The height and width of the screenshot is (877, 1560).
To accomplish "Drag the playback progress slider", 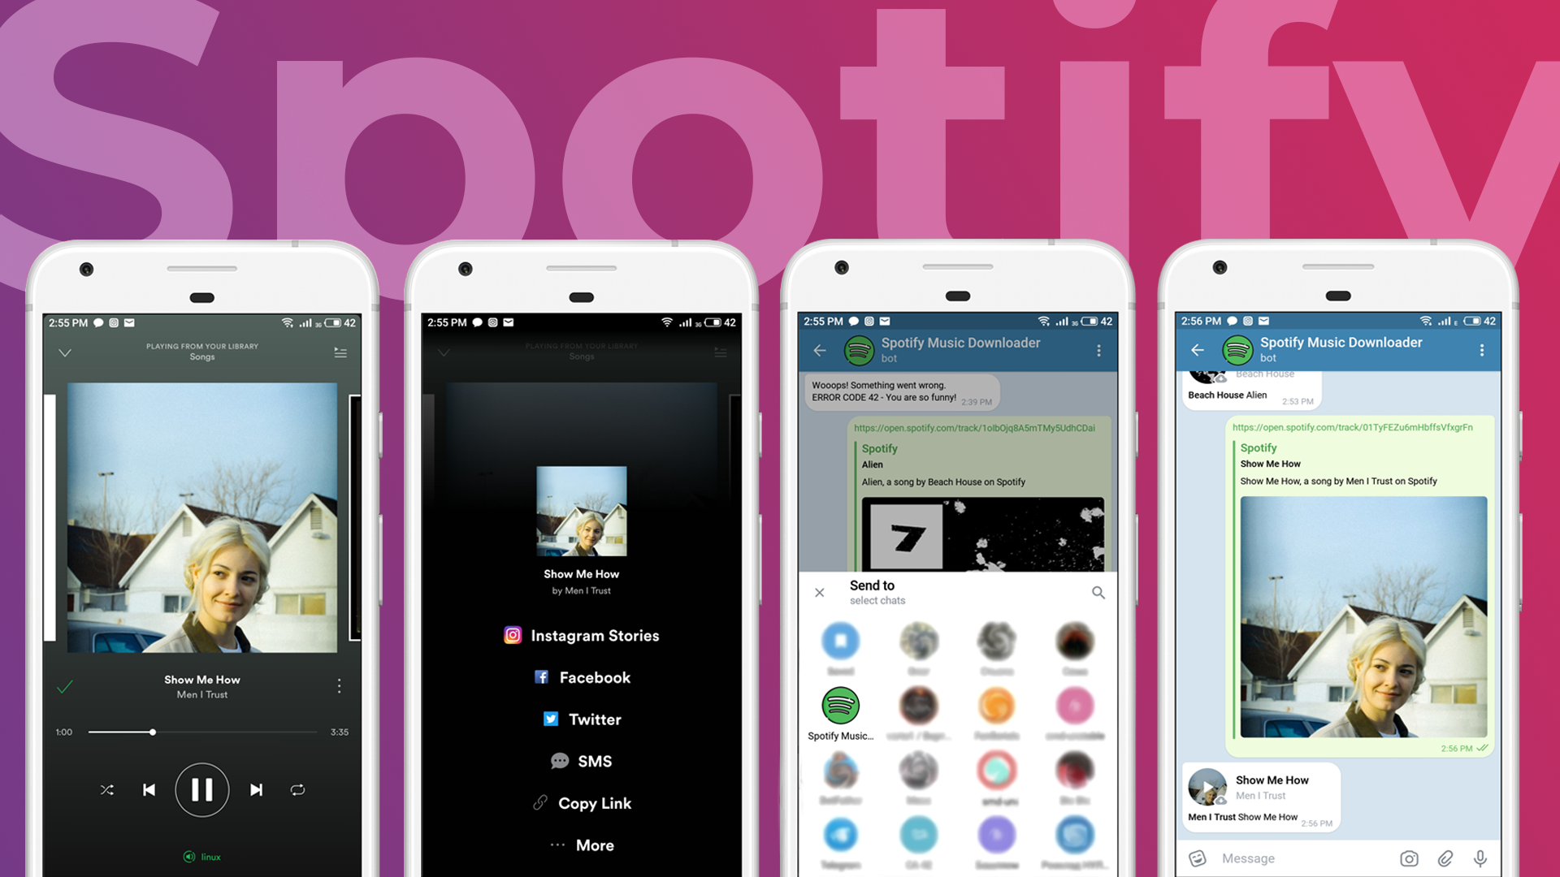I will pos(150,732).
